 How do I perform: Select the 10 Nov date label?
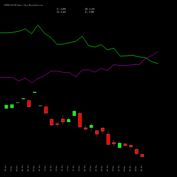click(x=39, y=169)
